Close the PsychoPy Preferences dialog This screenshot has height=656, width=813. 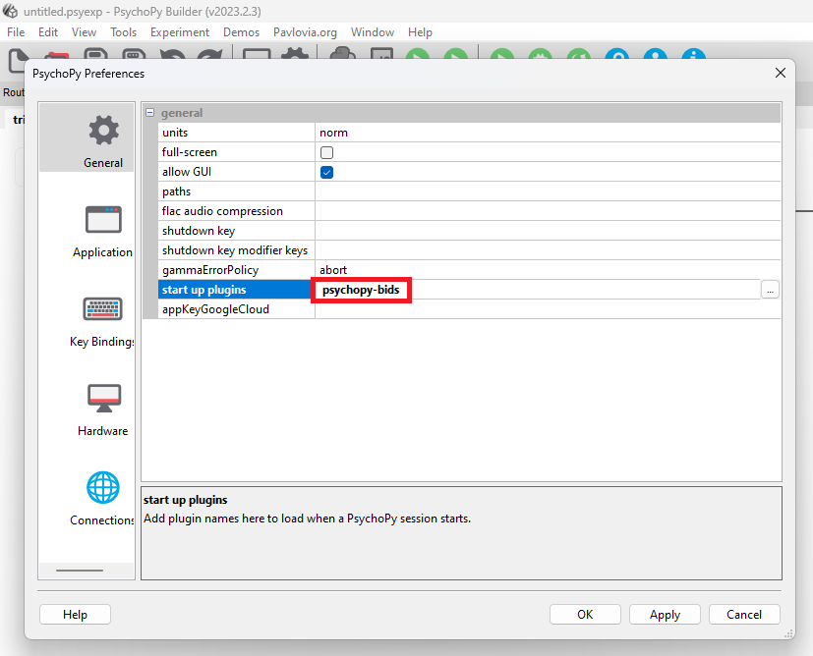tap(781, 73)
